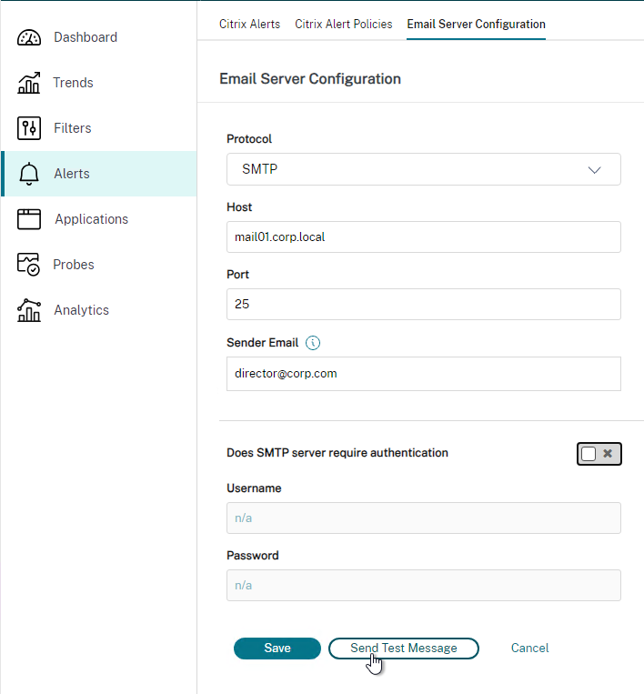Cancel the configuration changes

[x=529, y=649]
